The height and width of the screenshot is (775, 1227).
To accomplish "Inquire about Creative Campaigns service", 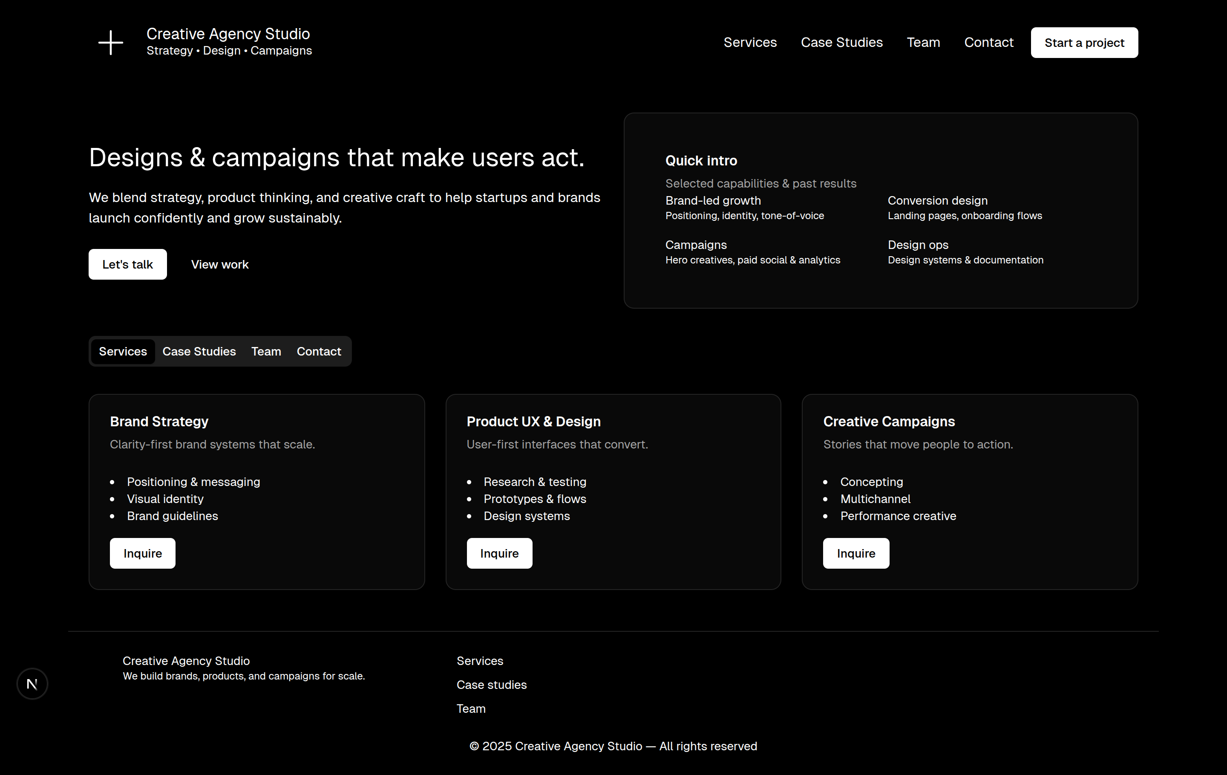I will 855,553.
